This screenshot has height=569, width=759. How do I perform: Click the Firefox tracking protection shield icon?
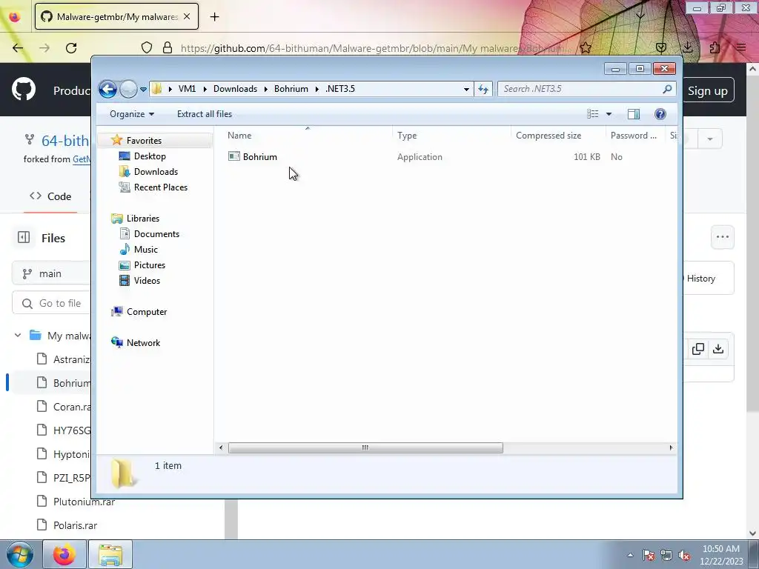(x=147, y=47)
